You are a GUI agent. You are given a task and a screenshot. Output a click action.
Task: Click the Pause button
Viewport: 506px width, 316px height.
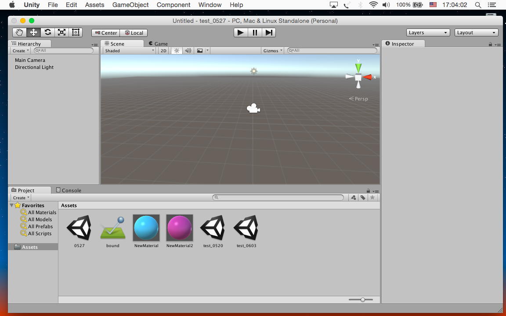pos(255,32)
